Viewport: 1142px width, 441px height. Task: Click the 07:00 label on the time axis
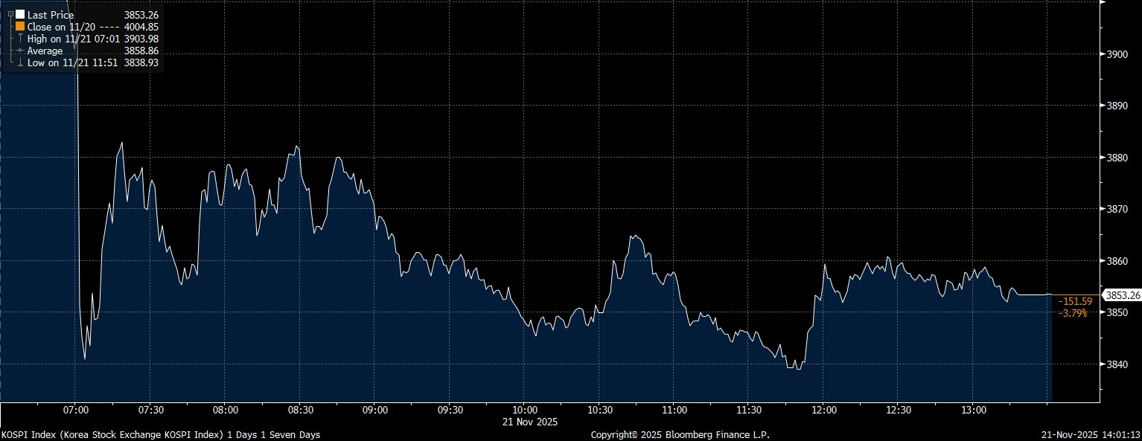click(x=76, y=411)
